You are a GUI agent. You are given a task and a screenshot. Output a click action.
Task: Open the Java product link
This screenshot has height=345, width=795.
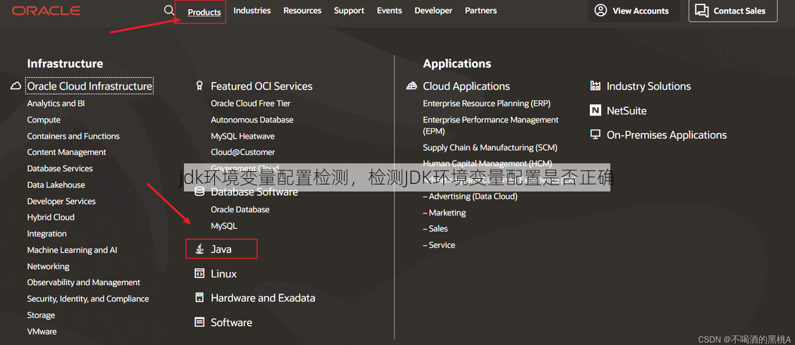point(221,249)
